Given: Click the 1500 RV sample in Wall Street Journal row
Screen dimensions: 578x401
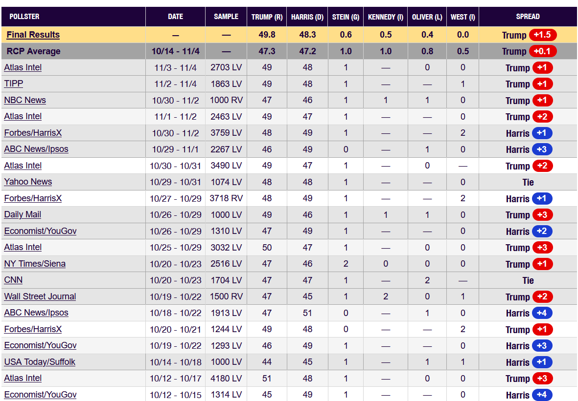Looking at the screenshot, I should point(226,296).
